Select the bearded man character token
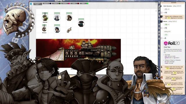This screenshot has width=186, height=104. pyautogui.click(x=69, y=18)
